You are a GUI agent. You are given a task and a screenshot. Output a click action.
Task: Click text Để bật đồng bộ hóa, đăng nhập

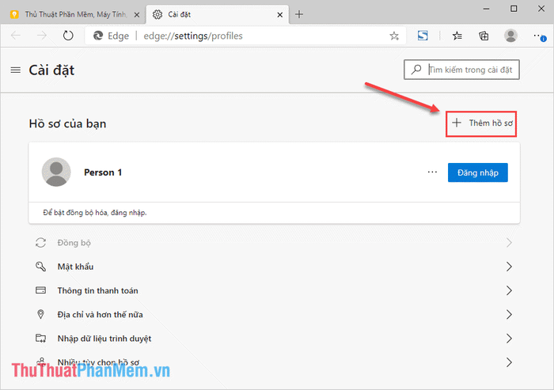pyautogui.click(x=95, y=213)
